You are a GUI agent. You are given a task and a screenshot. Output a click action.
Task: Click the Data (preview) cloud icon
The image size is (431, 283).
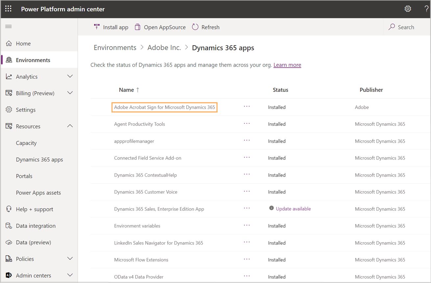click(x=9, y=242)
